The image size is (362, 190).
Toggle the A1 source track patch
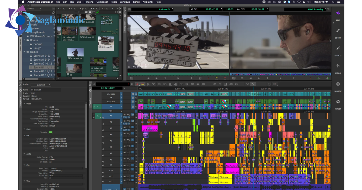pyautogui.click(x=98, y=116)
